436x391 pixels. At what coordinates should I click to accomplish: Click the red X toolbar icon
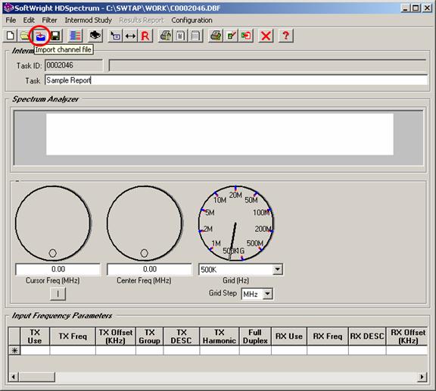(x=266, y=36)
